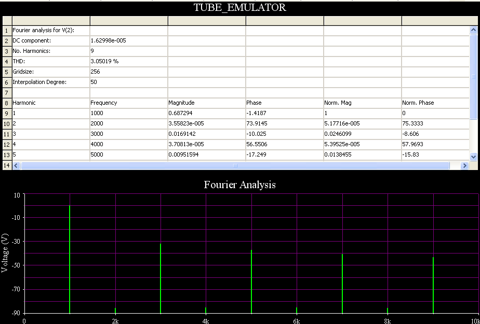Select frequency 4000 cell
The height and width of the screenshot is (324, 480).
tap(129, 145)
